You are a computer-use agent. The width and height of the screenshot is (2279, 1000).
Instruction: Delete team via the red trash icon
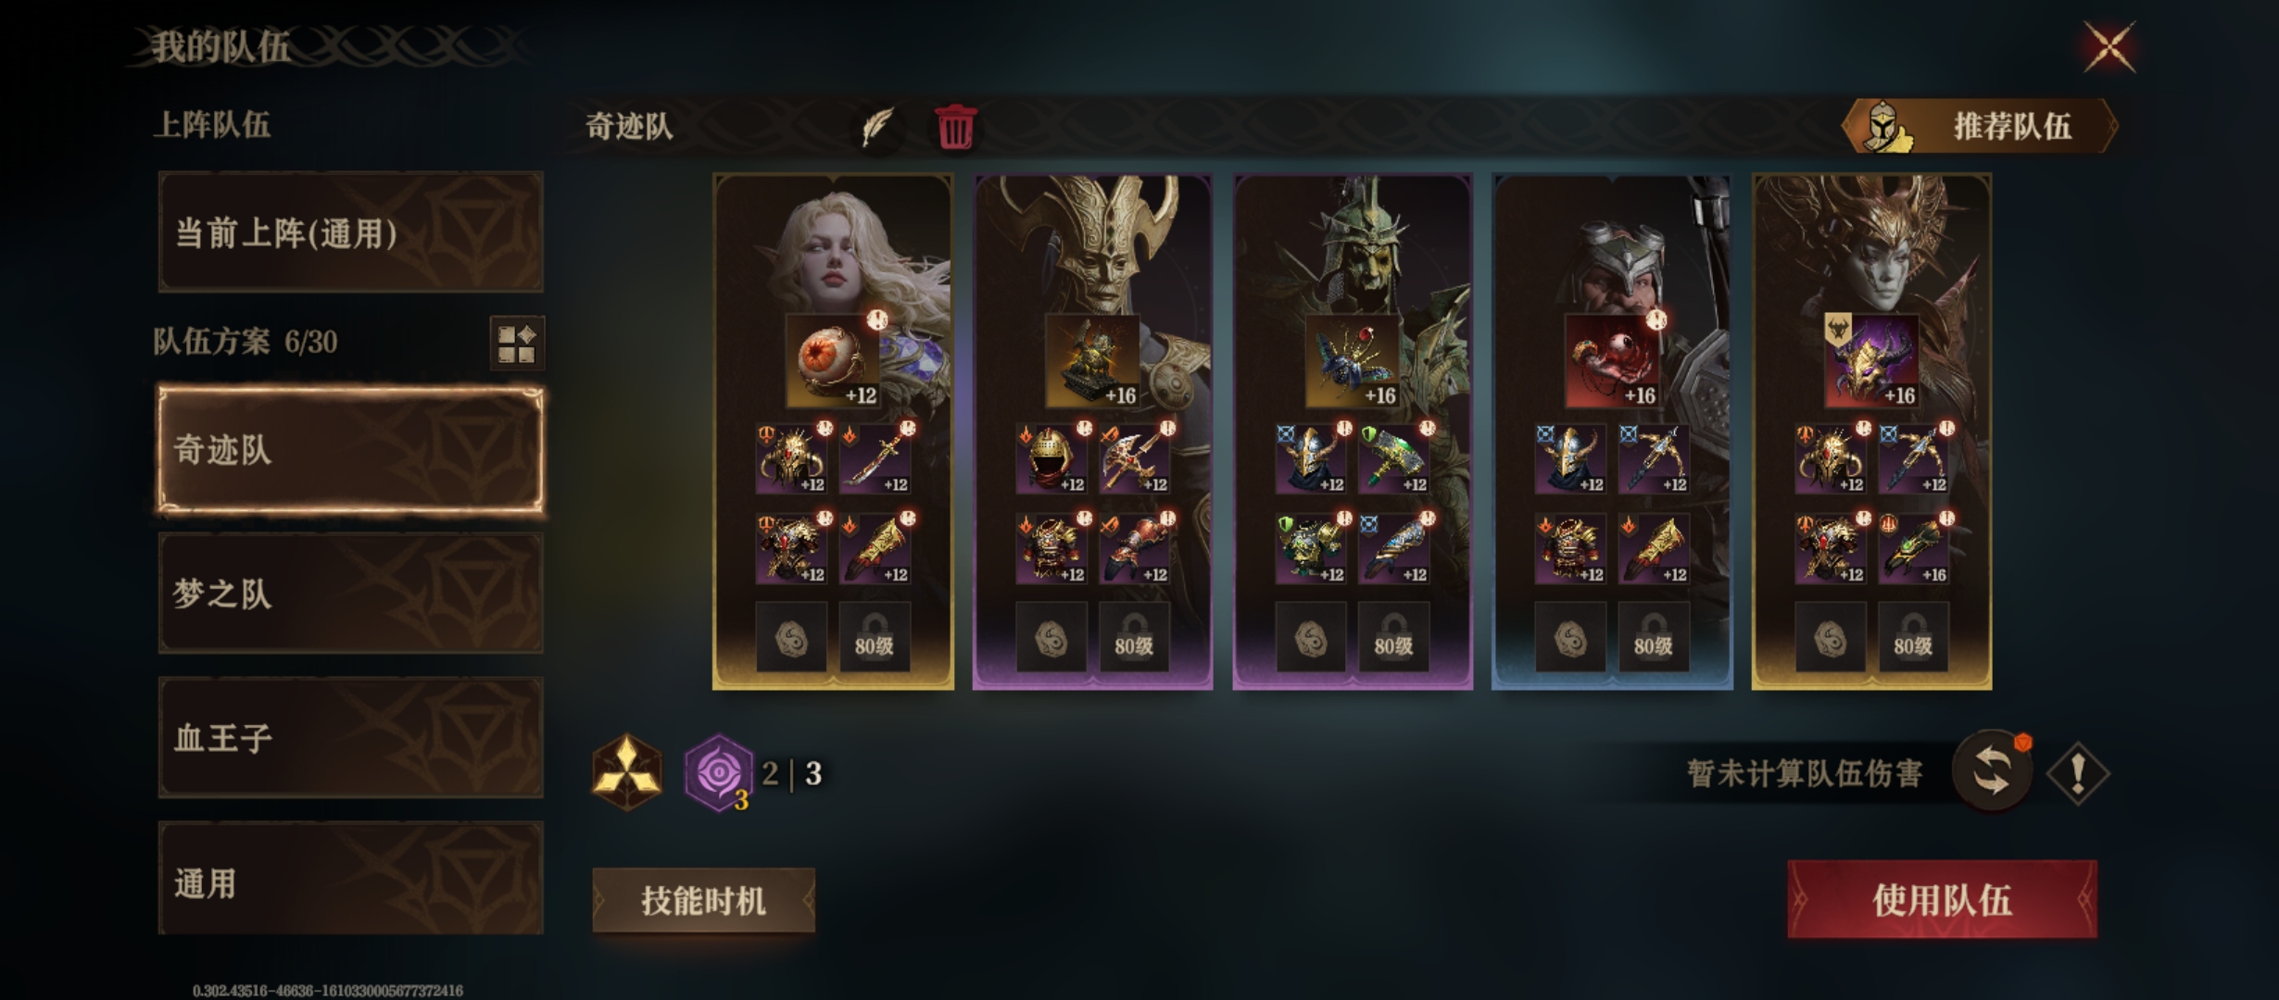tap(955, 127)
